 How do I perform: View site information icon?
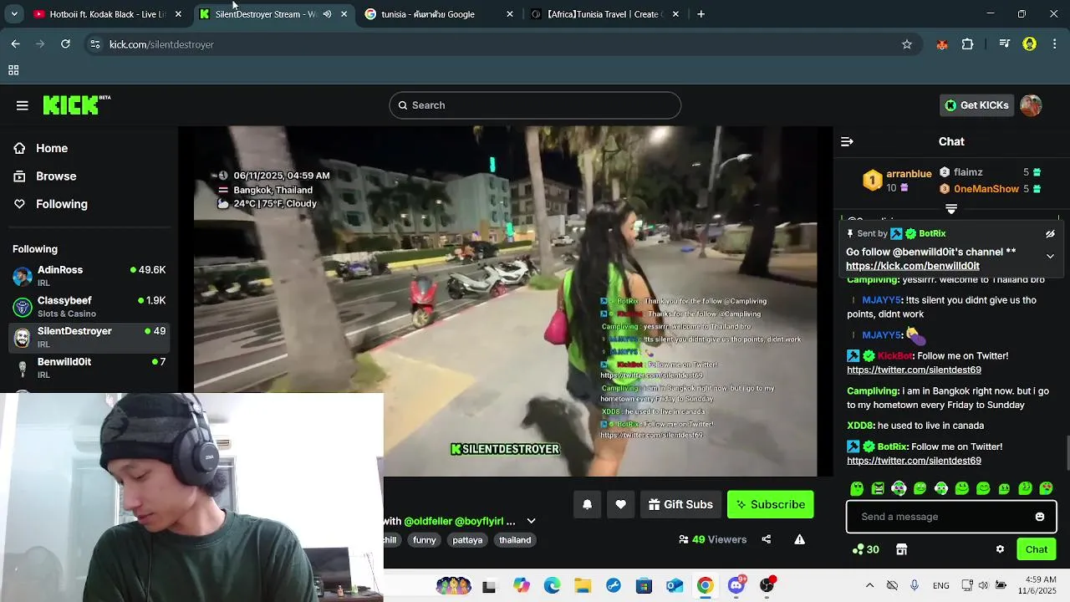point(94,44)
